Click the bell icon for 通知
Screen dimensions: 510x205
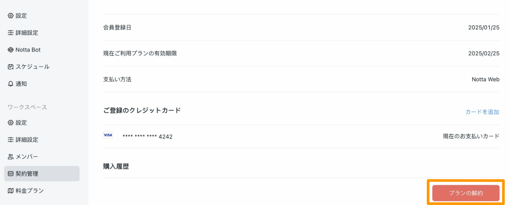(x=11, y=84)
